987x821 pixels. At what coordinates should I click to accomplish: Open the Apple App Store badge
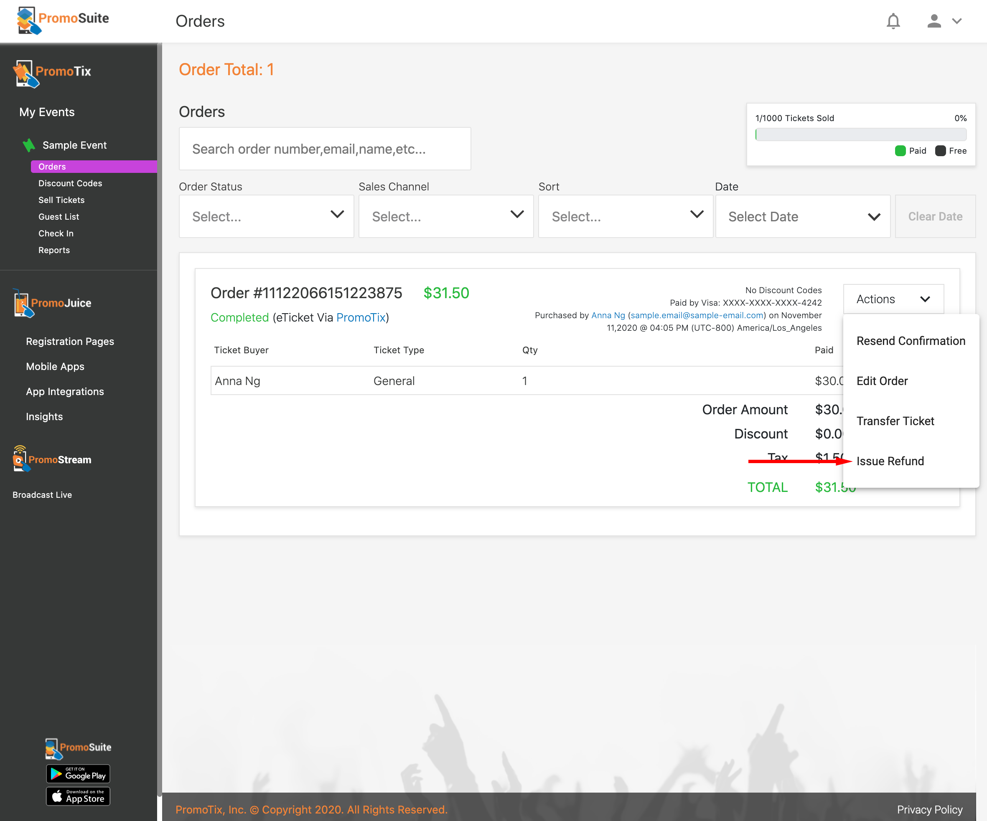tap(78, 796)
